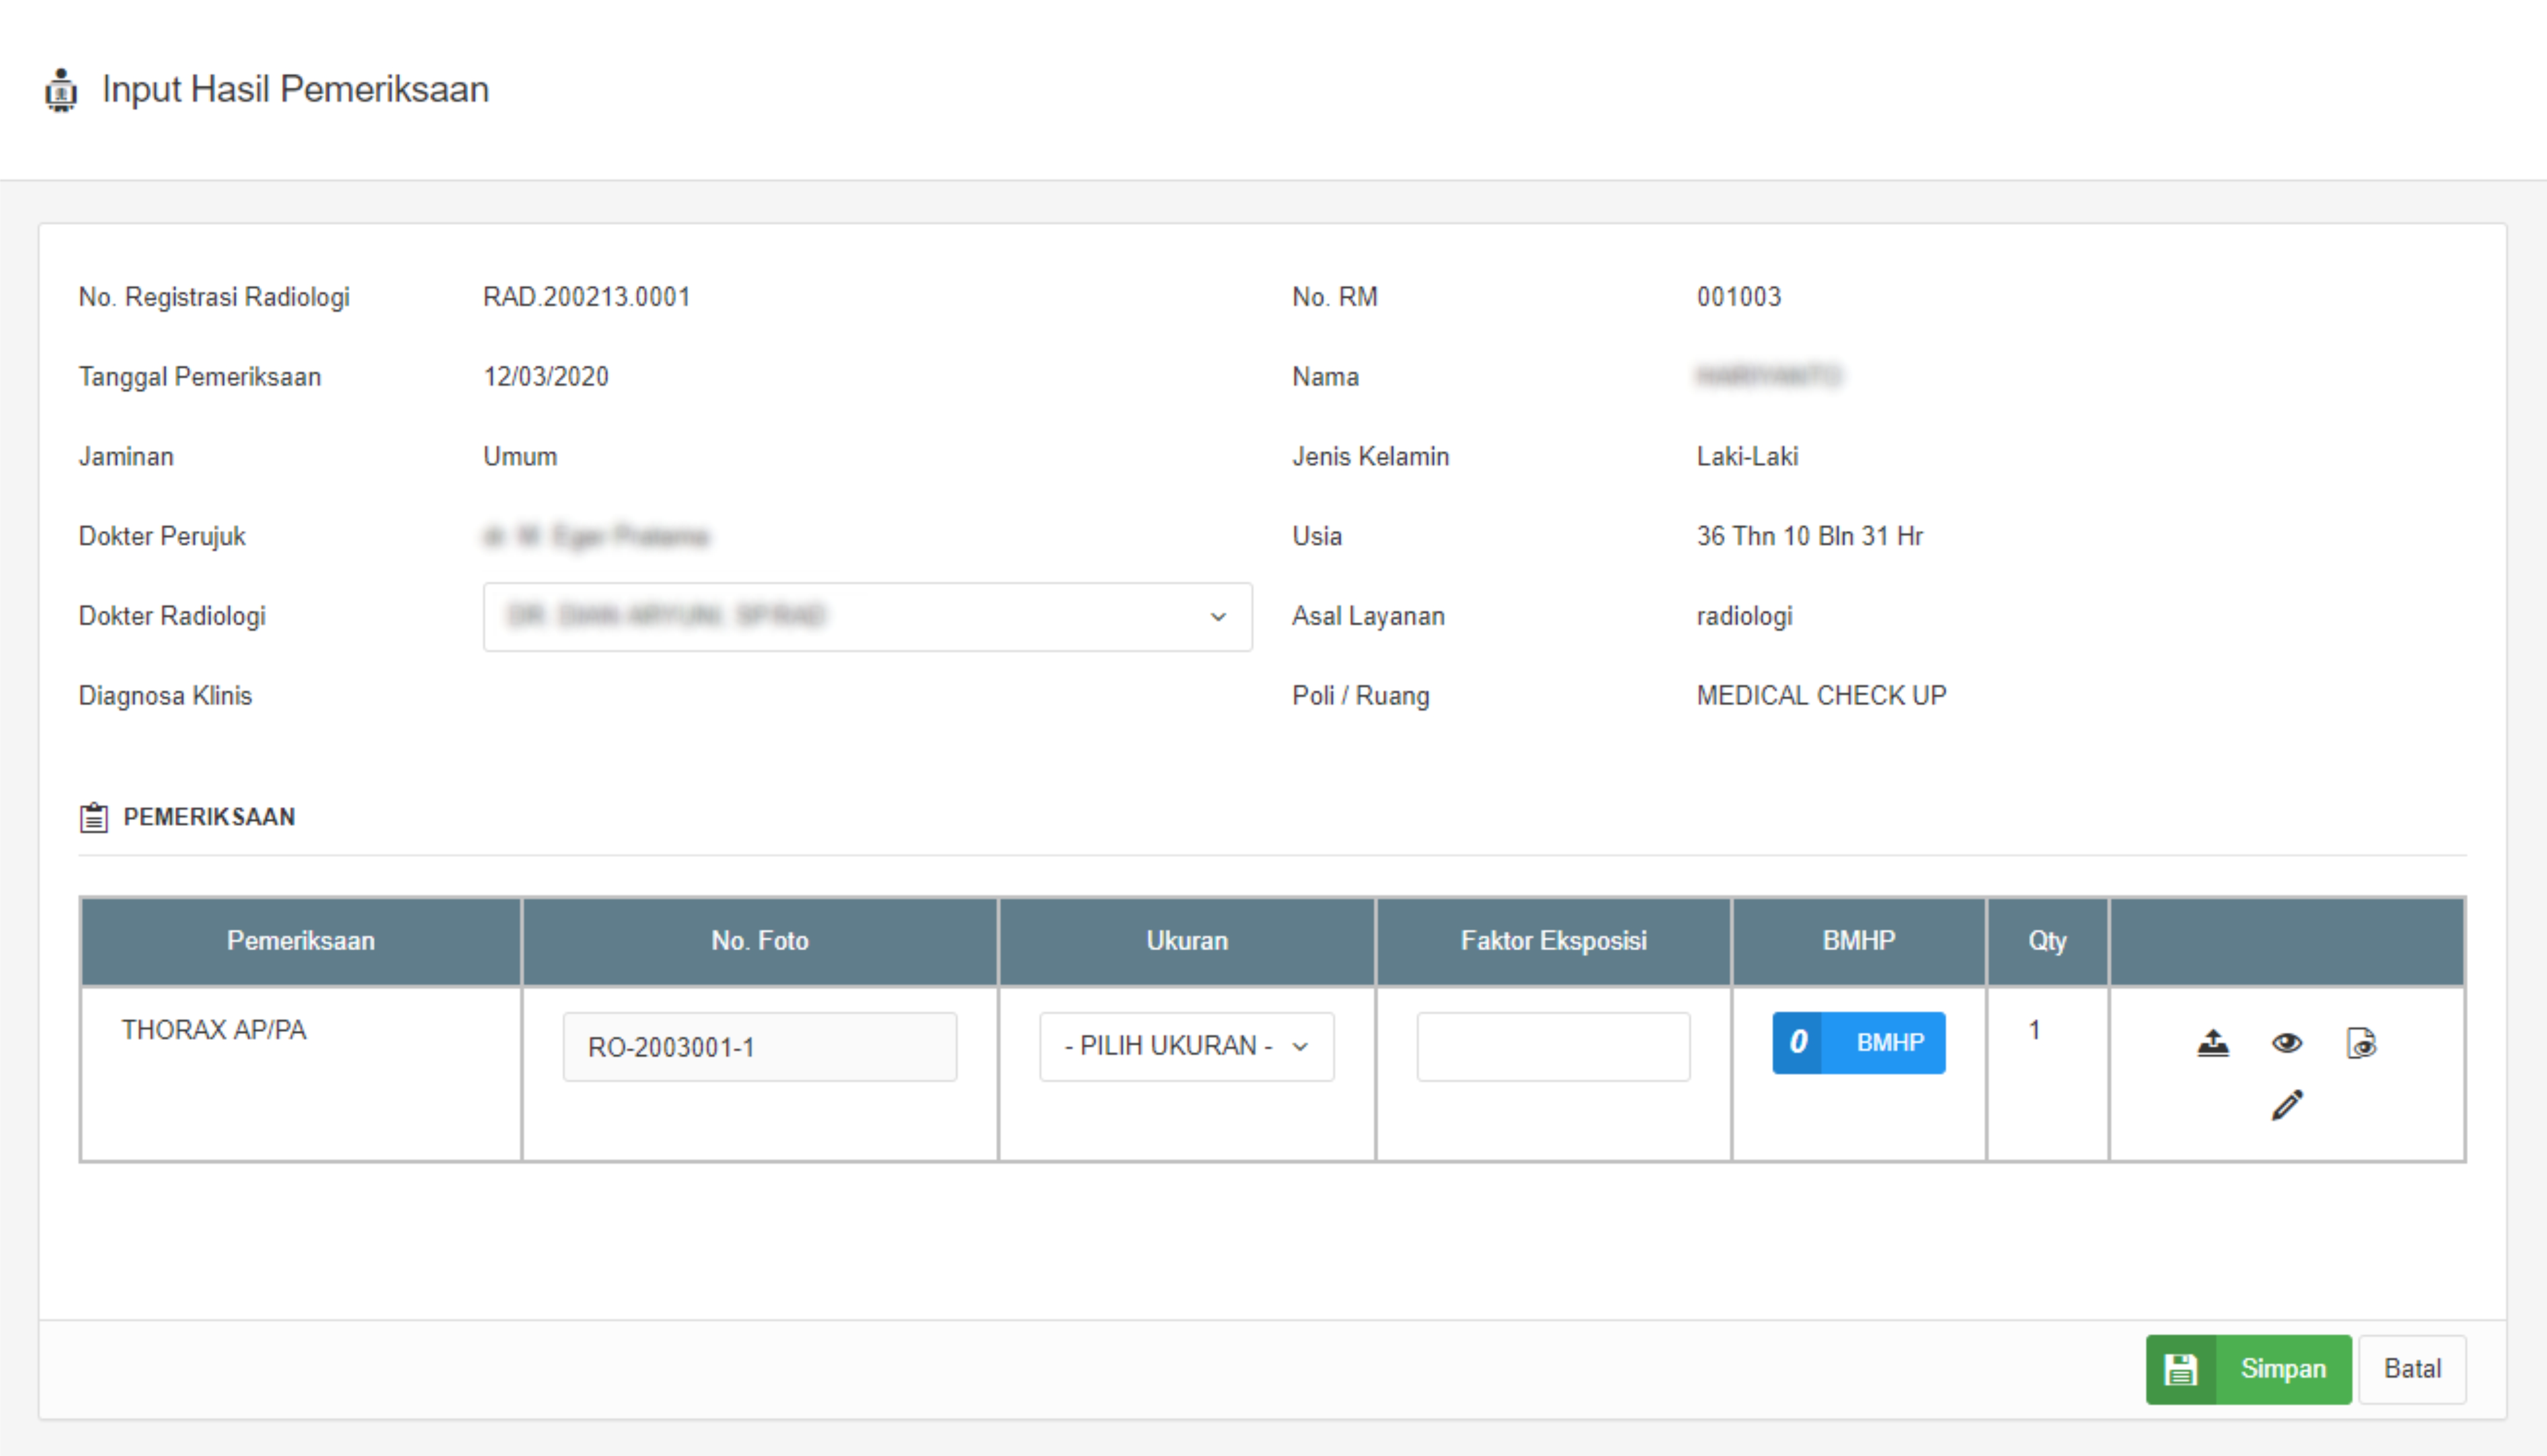The image size is (2547, 1456).
Task: Click the pencil edit icon
Action: [x=2286, y=1105]
